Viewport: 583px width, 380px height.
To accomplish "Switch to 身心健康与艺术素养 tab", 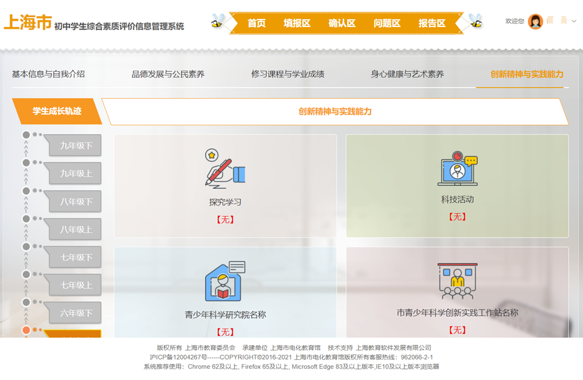I will (x=407, y=74).
